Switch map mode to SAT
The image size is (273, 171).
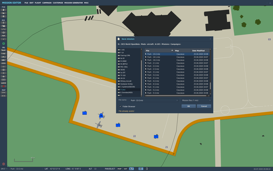click(x=125, y=169)
